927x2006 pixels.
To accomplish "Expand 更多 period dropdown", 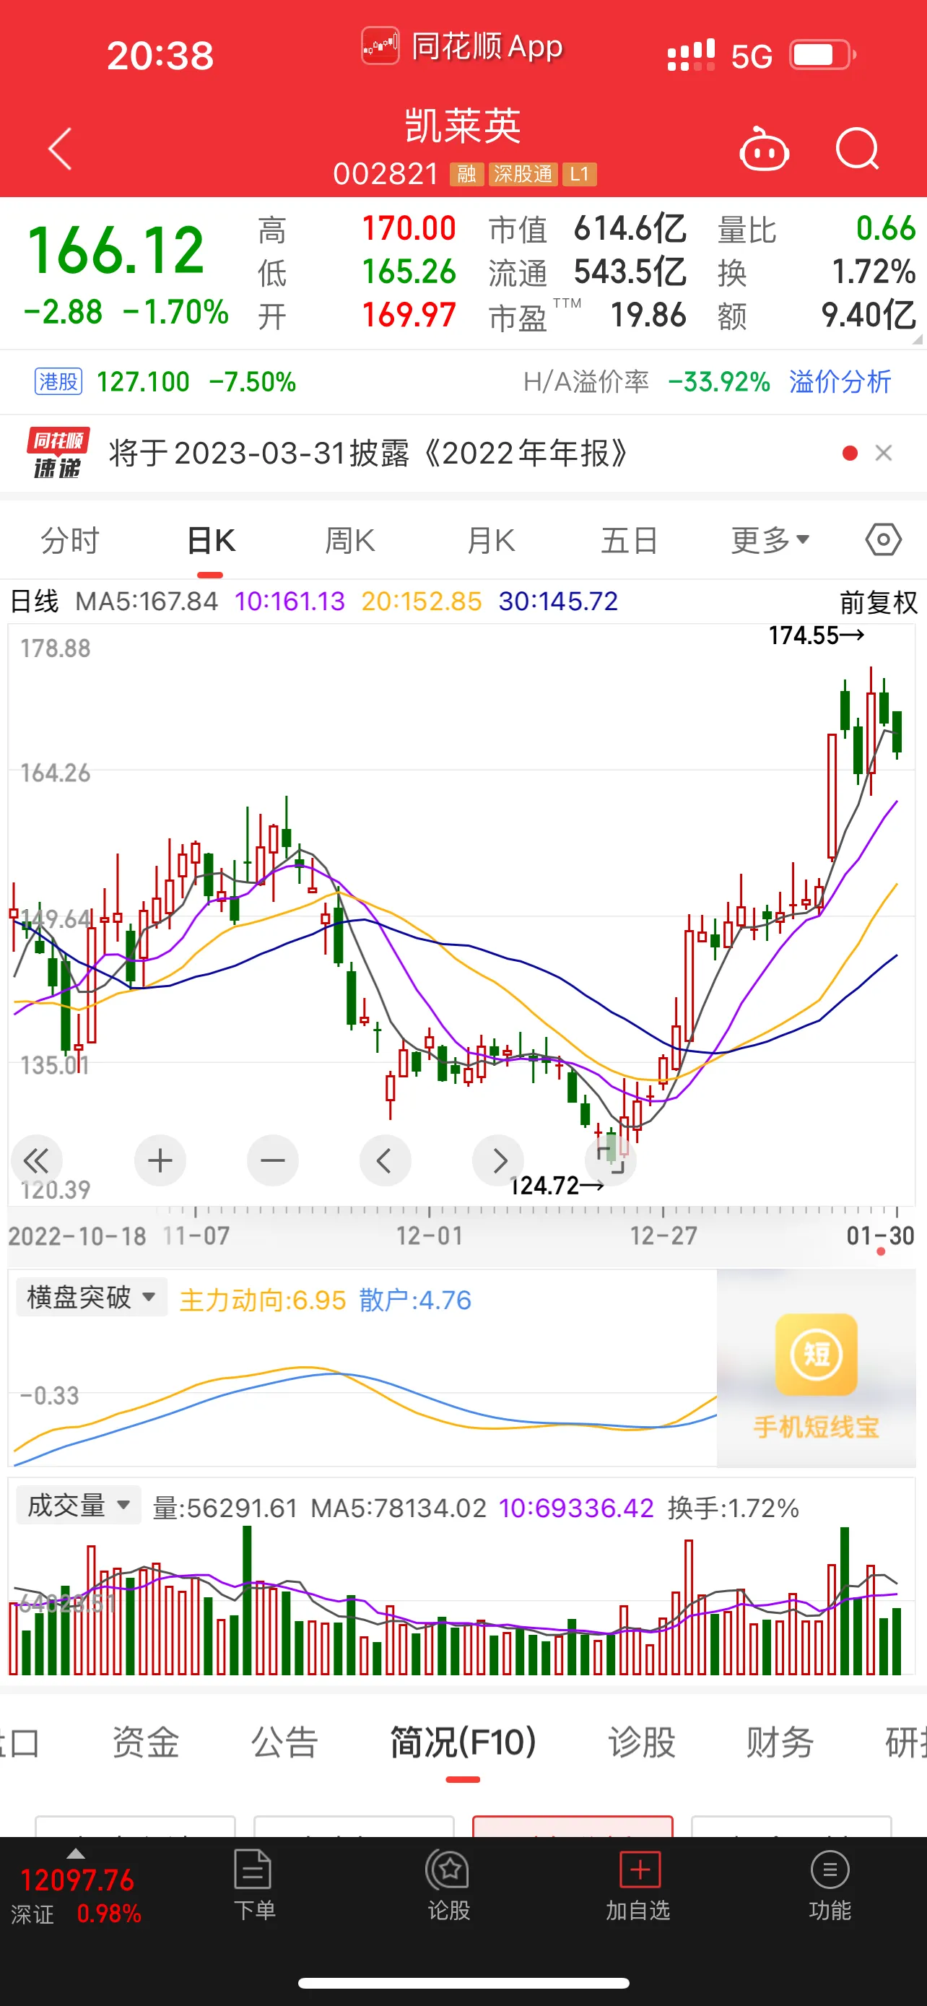I will (770, 539).
